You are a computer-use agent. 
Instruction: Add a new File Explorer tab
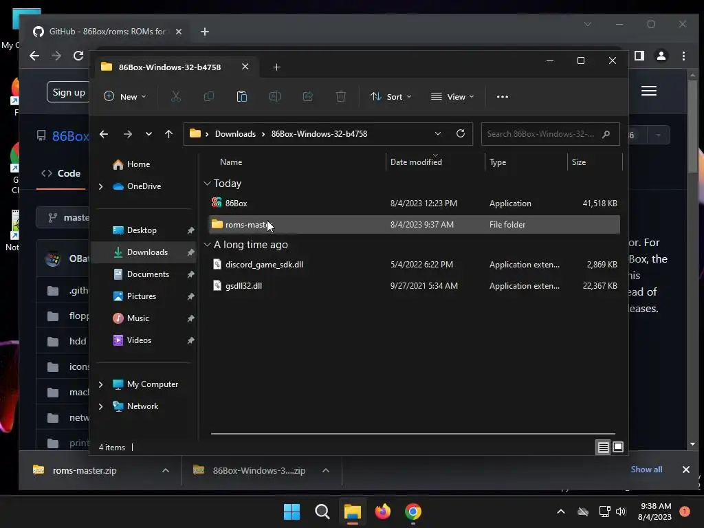click(x=276, y=67)
